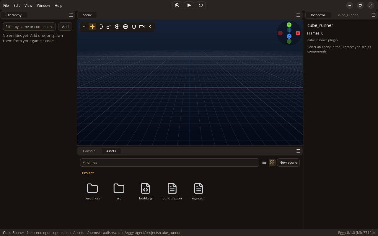378x236 pixels.
Task: Click the blue Z axis on the gizmo
Action: coord(289,36)
